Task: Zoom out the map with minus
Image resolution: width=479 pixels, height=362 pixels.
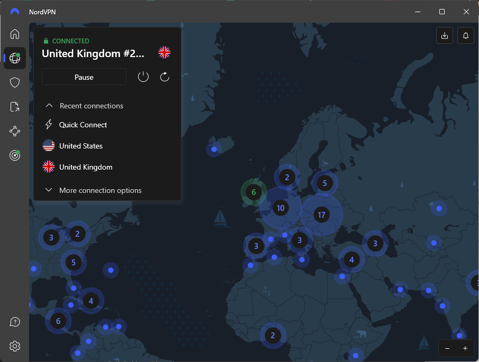Action: coord(447,348)
